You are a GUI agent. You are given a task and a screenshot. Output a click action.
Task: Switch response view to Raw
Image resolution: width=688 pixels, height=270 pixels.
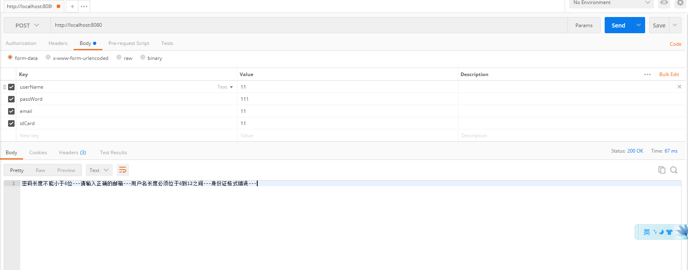[40, 170]
